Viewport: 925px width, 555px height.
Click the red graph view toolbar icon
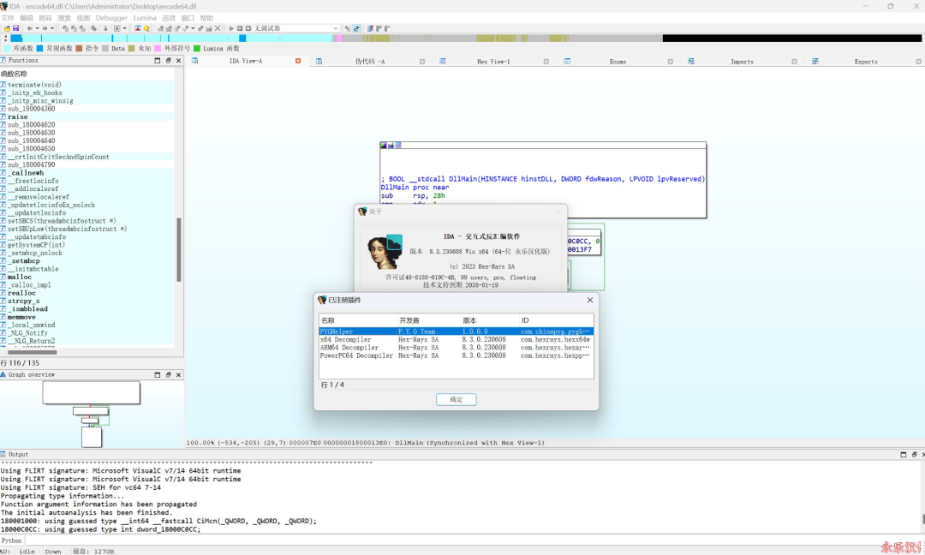pyautogui.click(x=137, y=28)
